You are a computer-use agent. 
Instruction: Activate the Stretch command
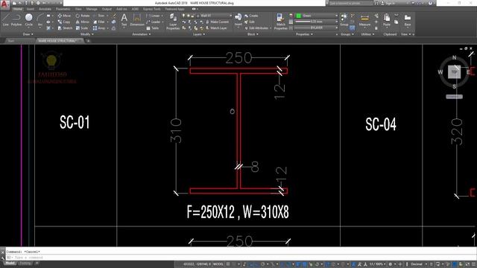(65, 28)
